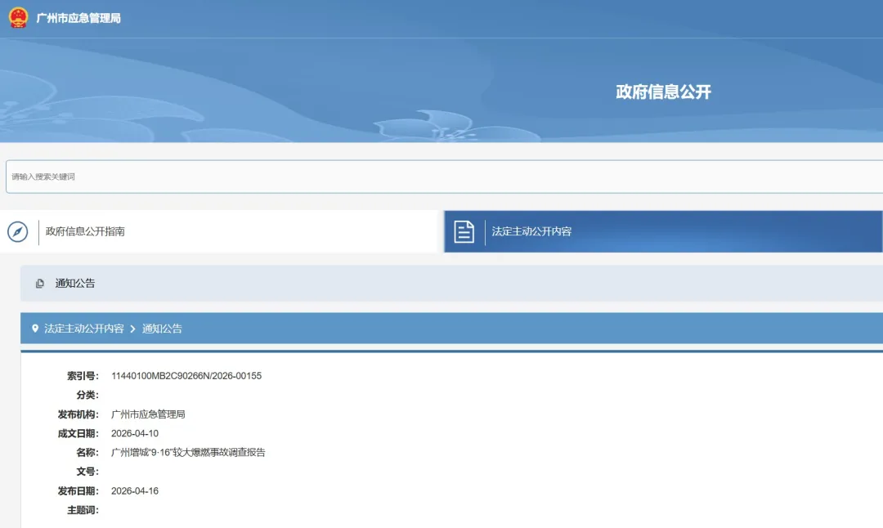Open the 通知公告 section heading
This screenshot has width=883, height=528.
[75, 284]
